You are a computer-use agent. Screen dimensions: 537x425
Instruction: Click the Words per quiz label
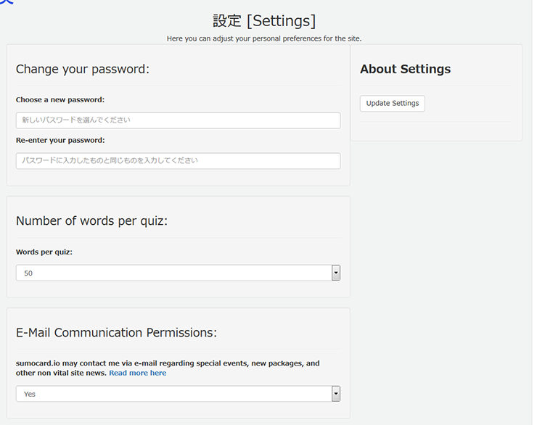click(x=44, y=252)
